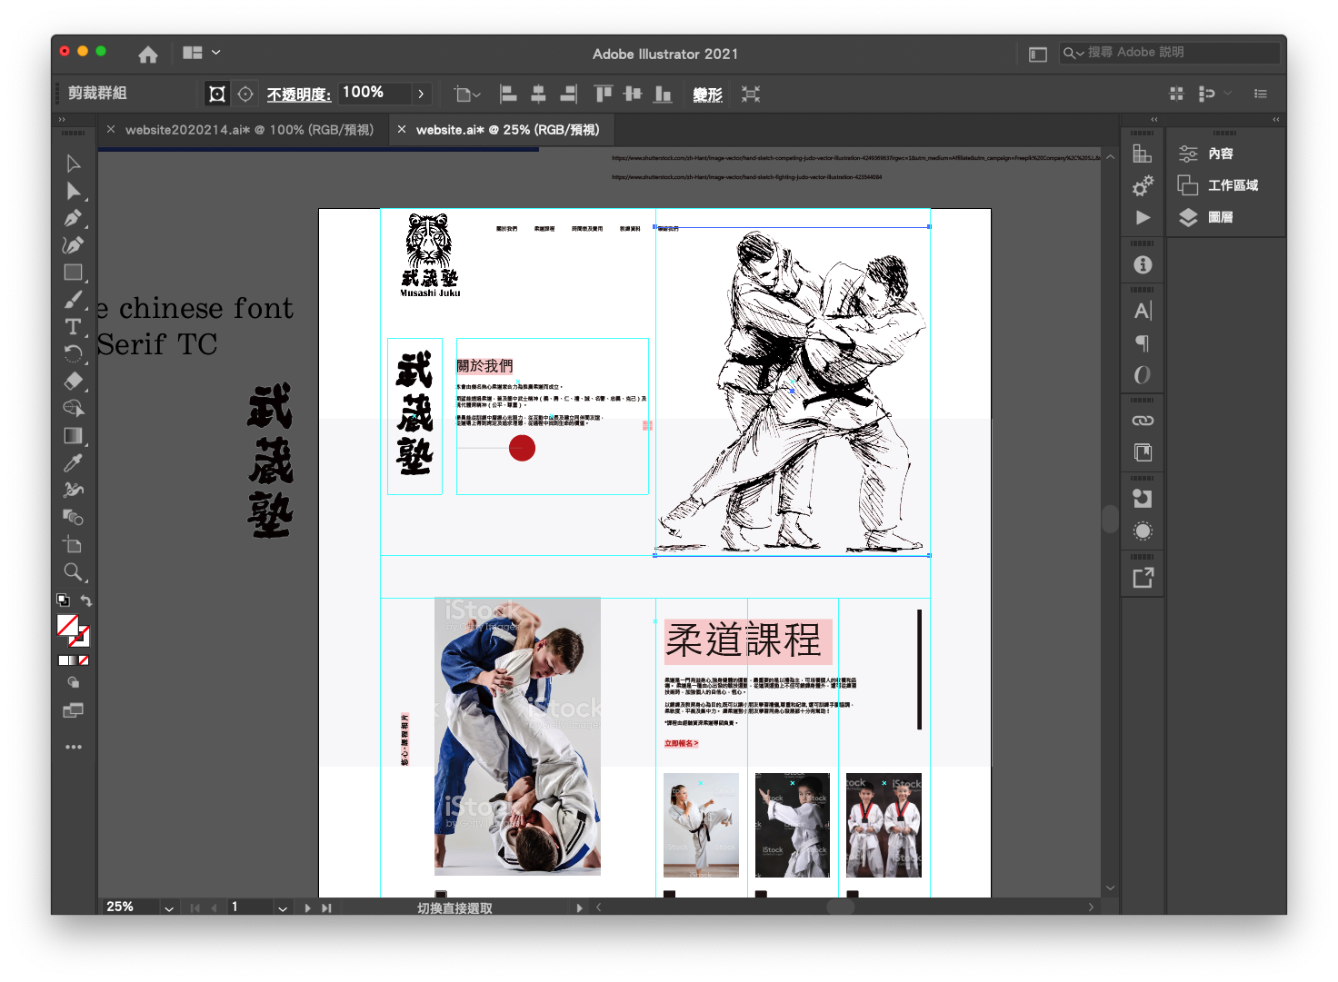The height and width of the screenshot is (982, 1338).
Task: Set None color mode swatch
Action: [x=84, y=660]
